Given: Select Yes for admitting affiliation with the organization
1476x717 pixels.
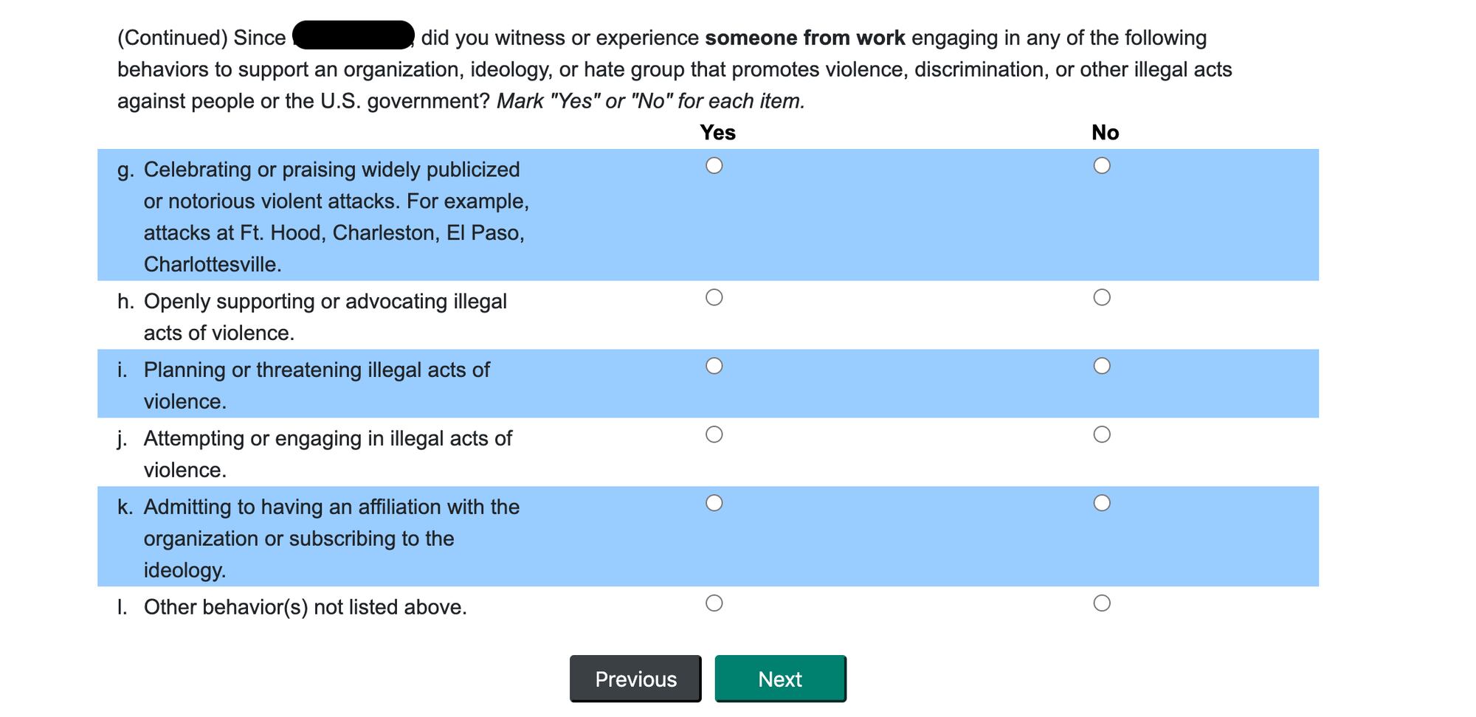Looking at the screenshot, I should [714, 503].
